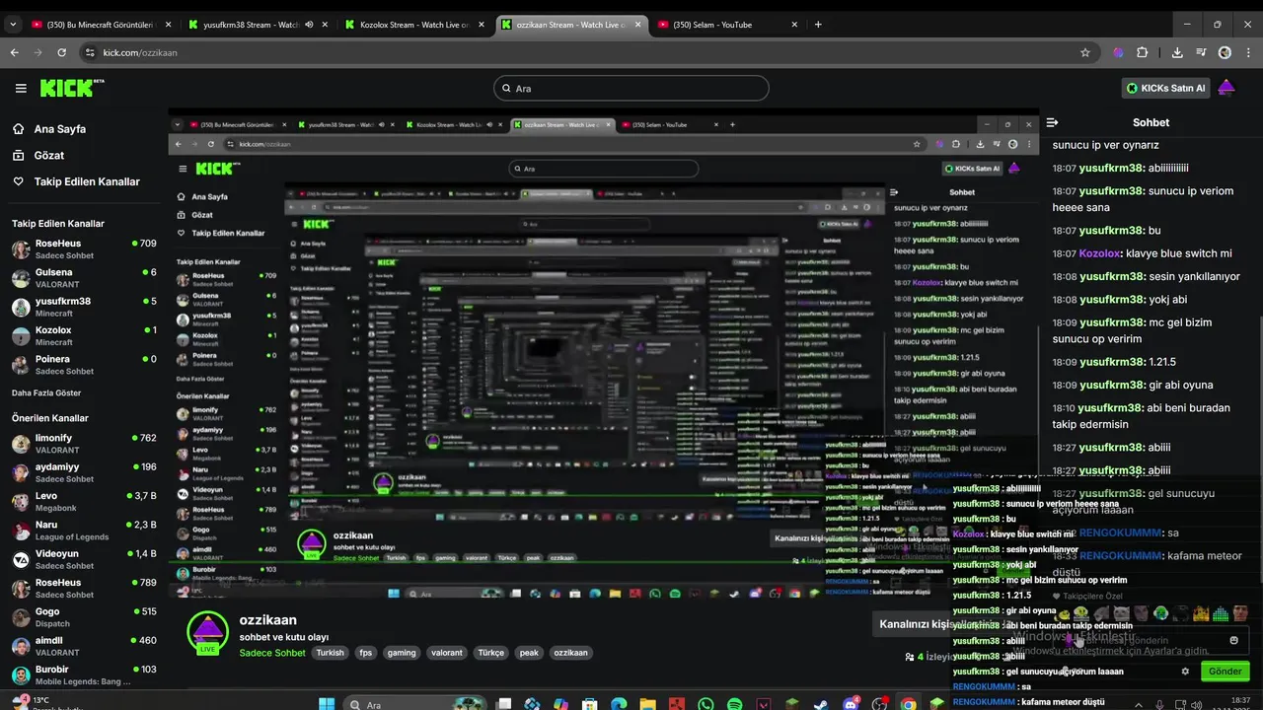Open Gogo Dispatch channel
This screenshot has height=710, width=1263.
pyautogui.click(x=84, y=617)
